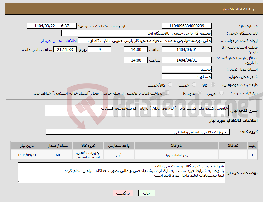Image resolution: width=263 pixels, height=202 pixels.
Task: Click the announcement date field 1404/03/22 - 16:37
Action: (52, 26)
